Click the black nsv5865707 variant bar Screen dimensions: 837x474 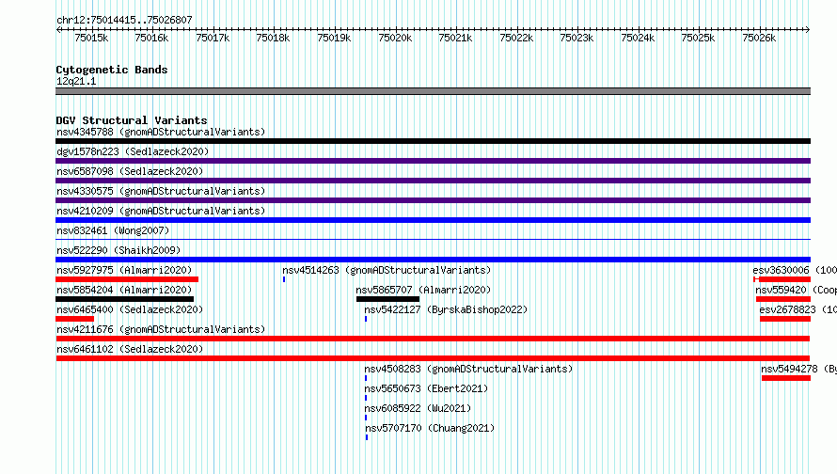coord(388,299)
